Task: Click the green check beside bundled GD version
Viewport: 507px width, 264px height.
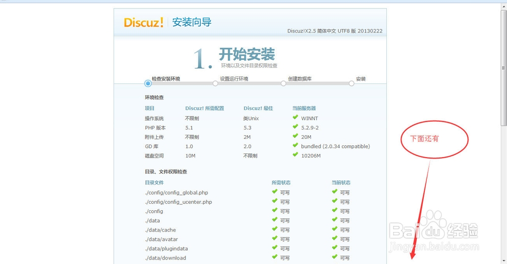Action: [295, 145]
